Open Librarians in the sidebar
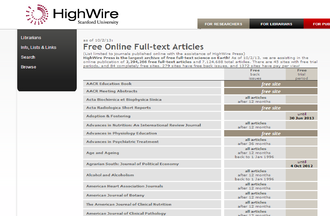 [31, 38]
